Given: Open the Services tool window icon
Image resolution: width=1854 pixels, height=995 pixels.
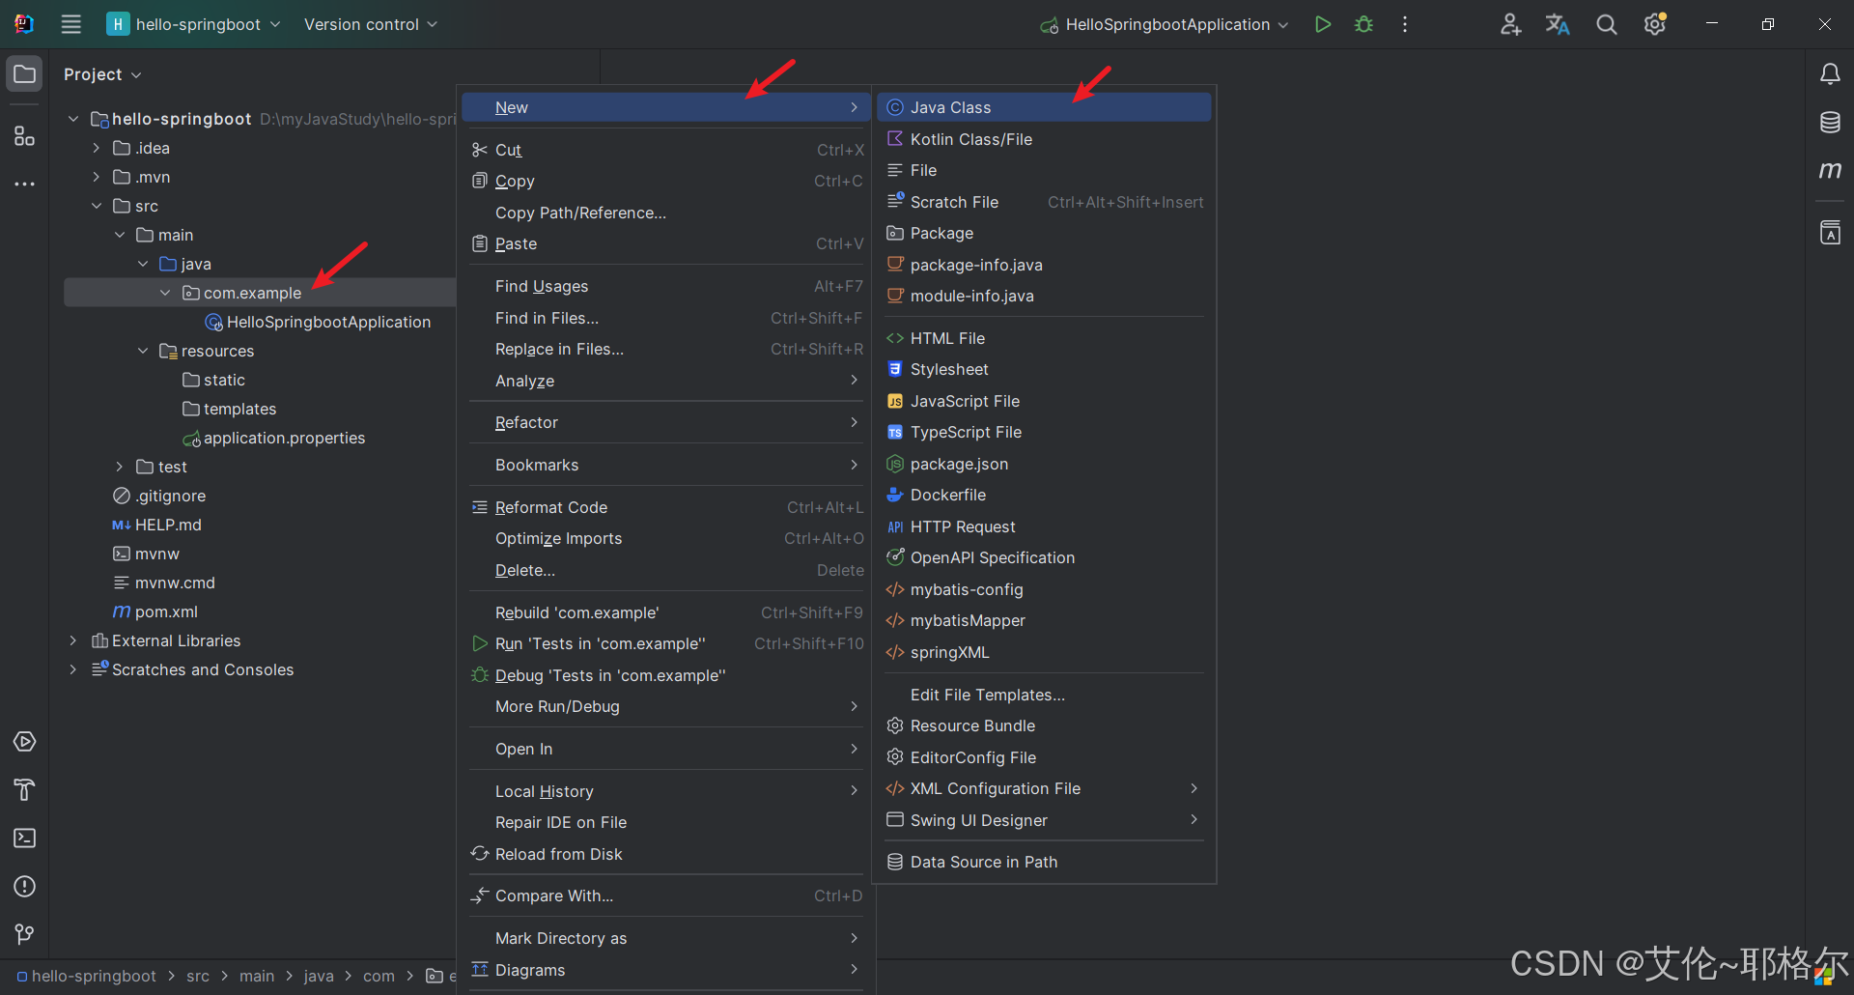Looking at the screenshot, I should [24, 742].
